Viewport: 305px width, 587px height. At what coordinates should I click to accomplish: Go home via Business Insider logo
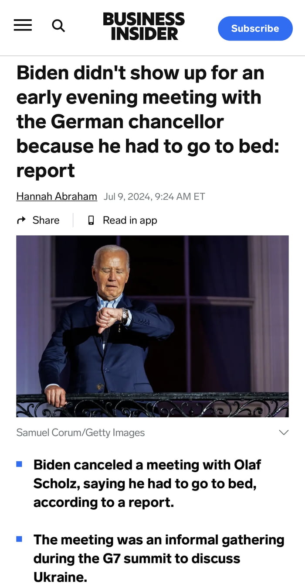(144, 26)
